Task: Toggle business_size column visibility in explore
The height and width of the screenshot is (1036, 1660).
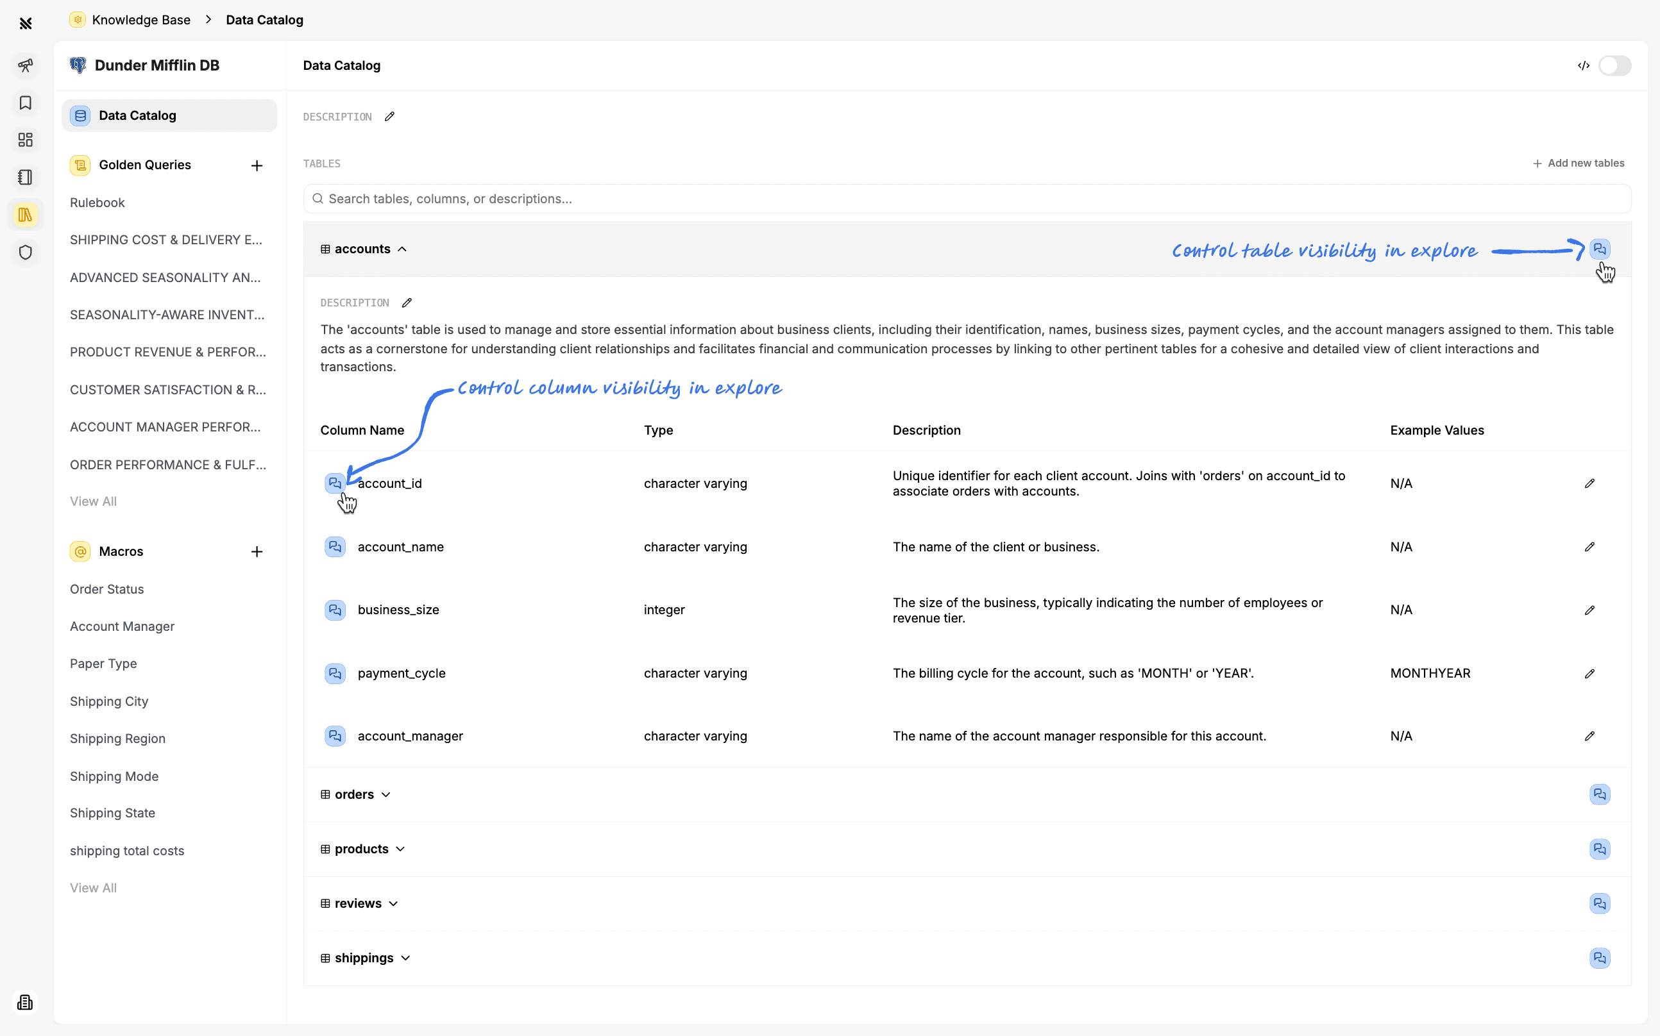Action: (x=334, y=610)
